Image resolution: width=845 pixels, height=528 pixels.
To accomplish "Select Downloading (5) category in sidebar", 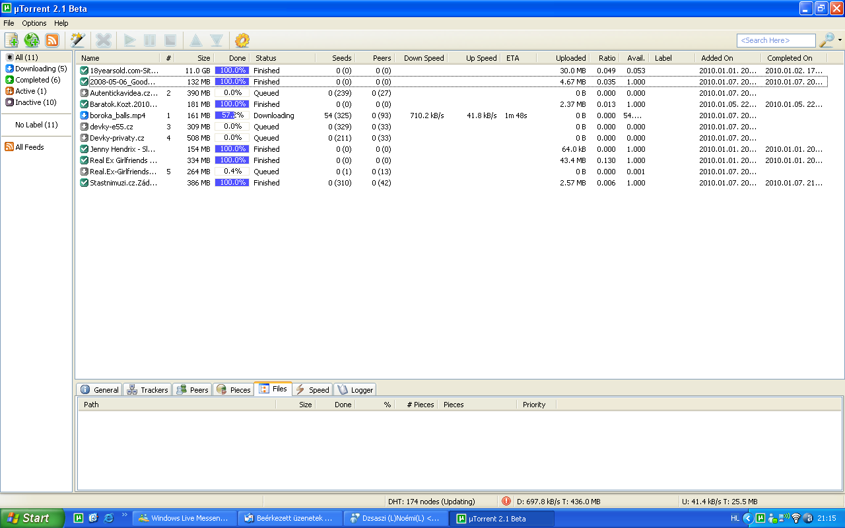I will (x=40, y=69).
